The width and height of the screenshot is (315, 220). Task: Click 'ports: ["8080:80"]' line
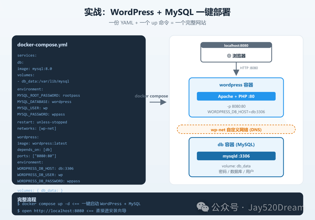click(37, 156)
